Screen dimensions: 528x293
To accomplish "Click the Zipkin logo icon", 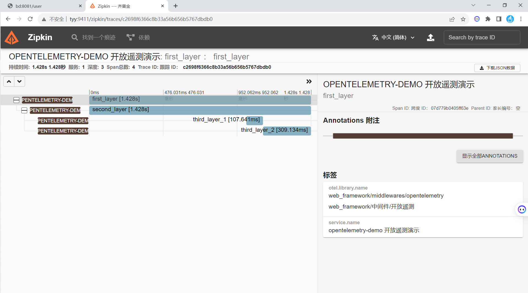I will tap(12, 37).
